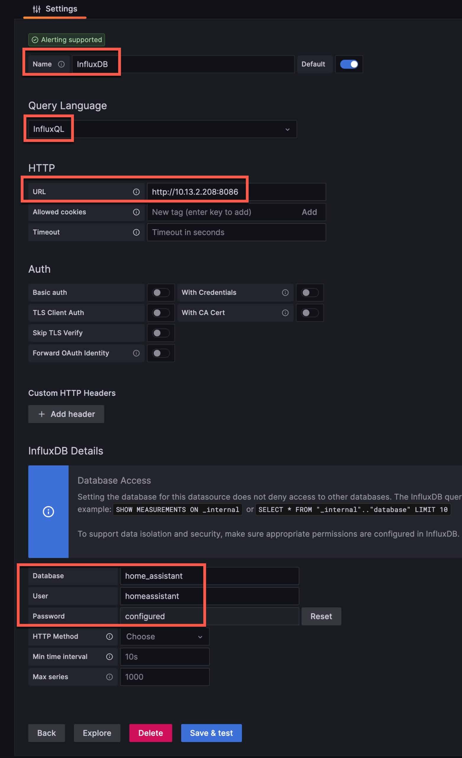Click the Timeout in seconds field
The image size is (462, 758).
pyautogui.click(x=236, y=232)
